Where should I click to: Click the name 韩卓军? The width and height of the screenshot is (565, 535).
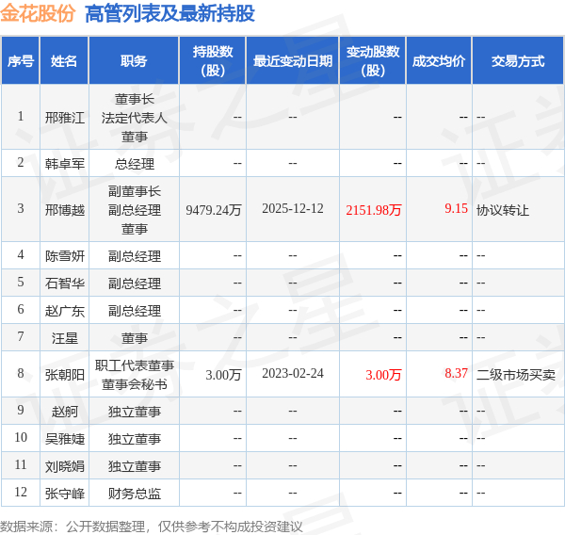[x=64, y=164]
